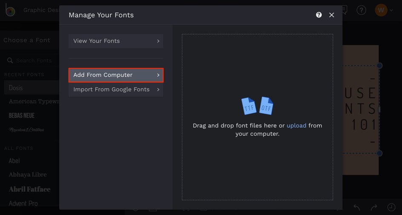Pick the Abril Fatface font
The height and width of the screenshot is (215, 402).
click(29, 189)
